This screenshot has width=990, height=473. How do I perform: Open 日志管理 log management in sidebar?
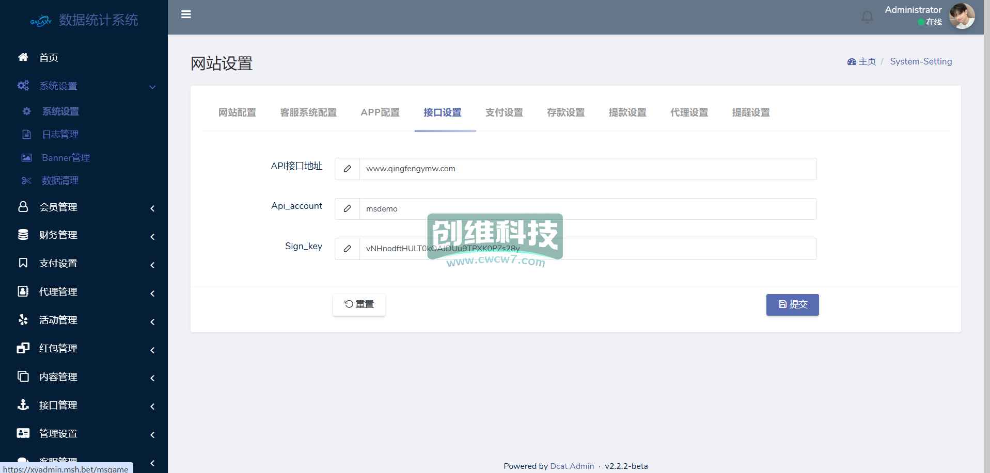(x=60, y=135)
